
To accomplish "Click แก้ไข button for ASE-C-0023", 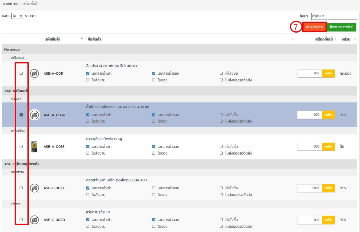I will coord(329,188).
